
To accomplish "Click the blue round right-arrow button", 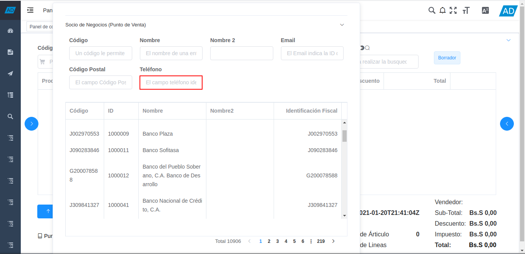I will click(32, 124).
